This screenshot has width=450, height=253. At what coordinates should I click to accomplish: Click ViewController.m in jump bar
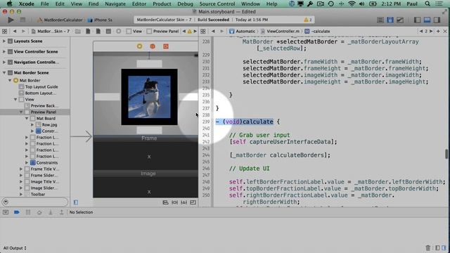280,31
